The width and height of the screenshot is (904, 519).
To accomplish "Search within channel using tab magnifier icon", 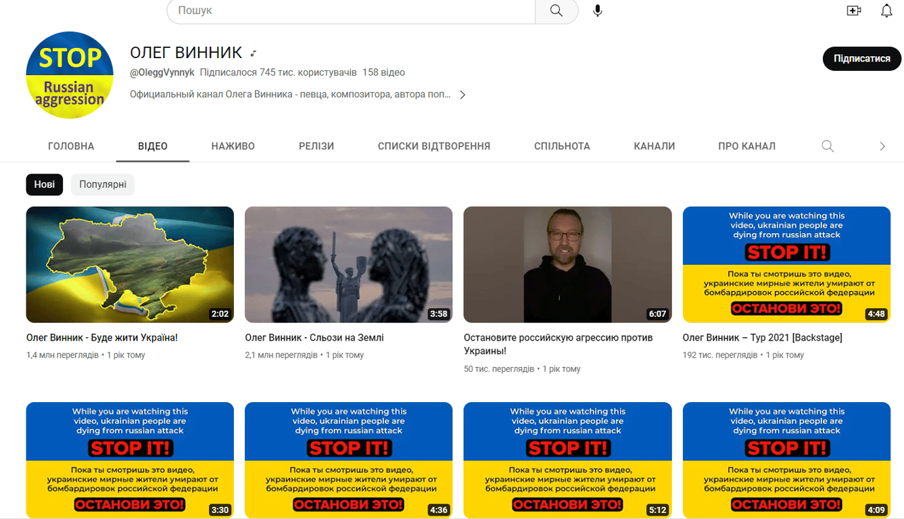I will click(x=828, y=146).
